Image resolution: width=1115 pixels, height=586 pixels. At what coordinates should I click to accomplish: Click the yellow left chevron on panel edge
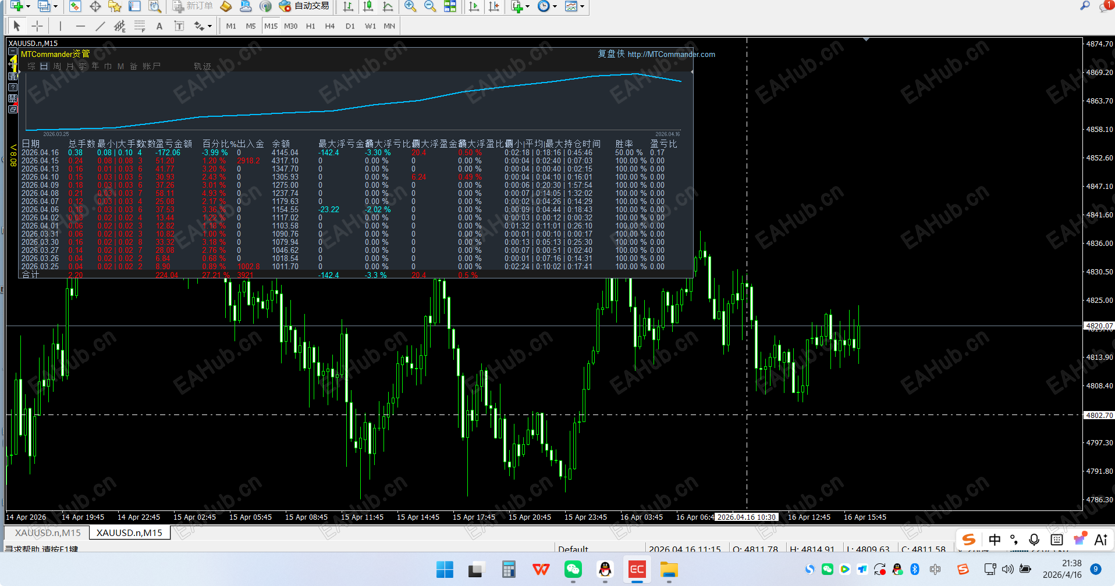(x=13, y=148)
